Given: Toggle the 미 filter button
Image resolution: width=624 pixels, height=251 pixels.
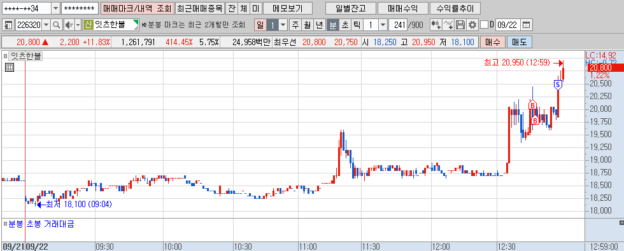Looking at the screenshot, I should (x=256, y=8).
